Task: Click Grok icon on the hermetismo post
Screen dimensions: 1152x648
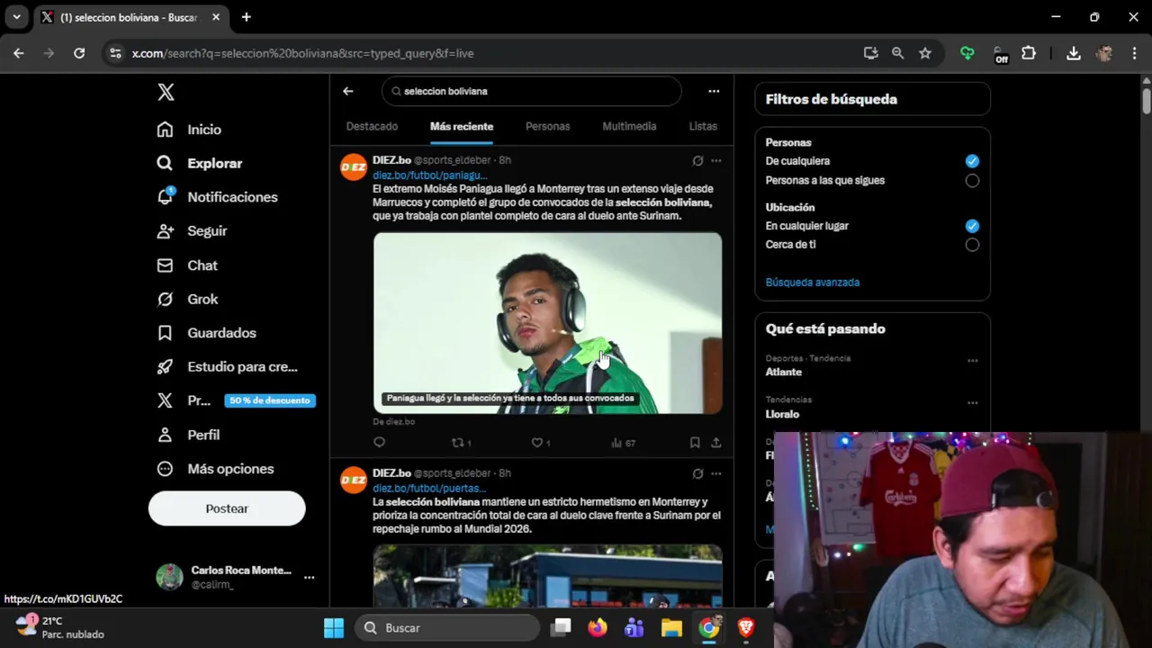Action: pyautogui.click(x=697, y=473)
